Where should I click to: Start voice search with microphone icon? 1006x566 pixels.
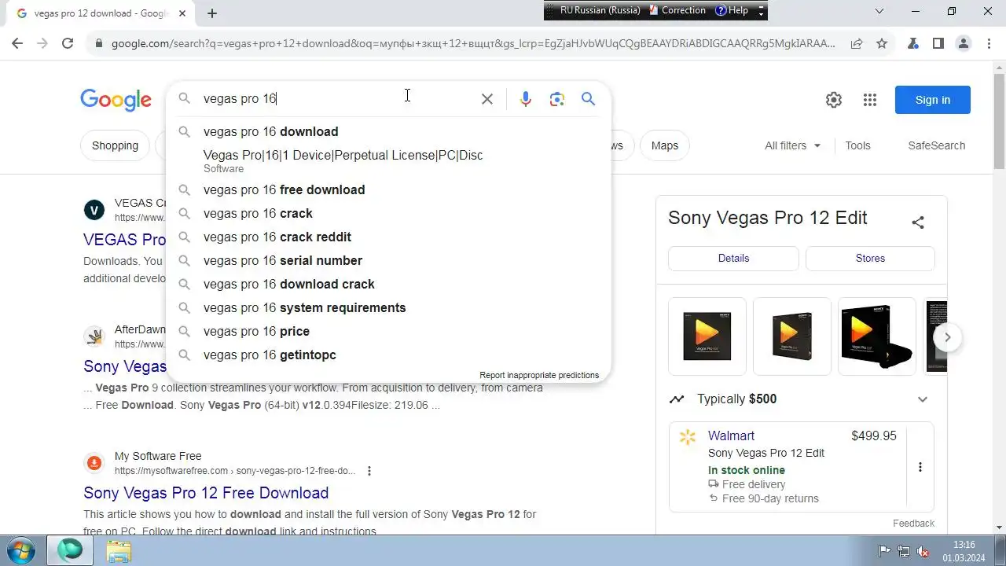point(526,99)
